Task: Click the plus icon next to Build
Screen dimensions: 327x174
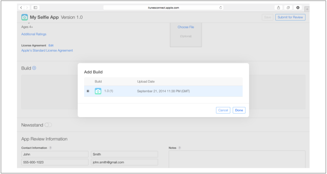Action: coord(34,68)
